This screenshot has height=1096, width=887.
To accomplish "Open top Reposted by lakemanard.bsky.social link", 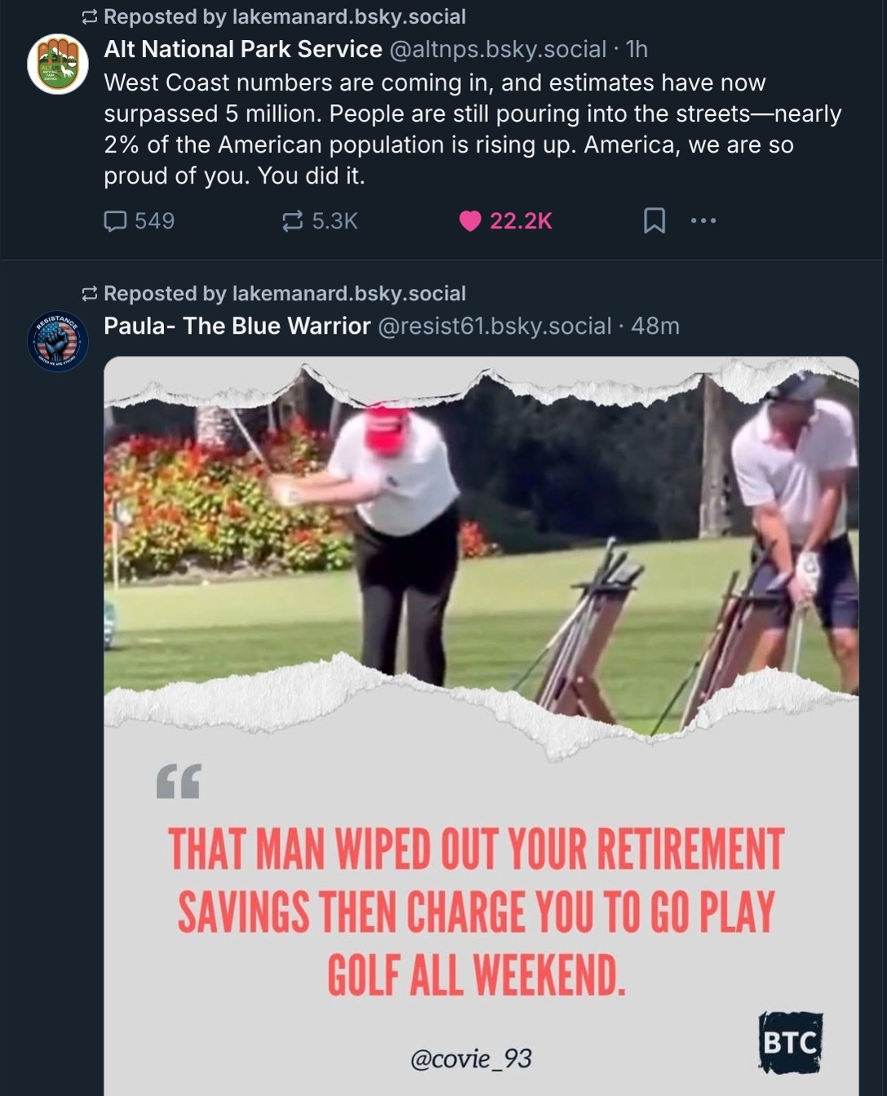I will (x=285, y=16).
